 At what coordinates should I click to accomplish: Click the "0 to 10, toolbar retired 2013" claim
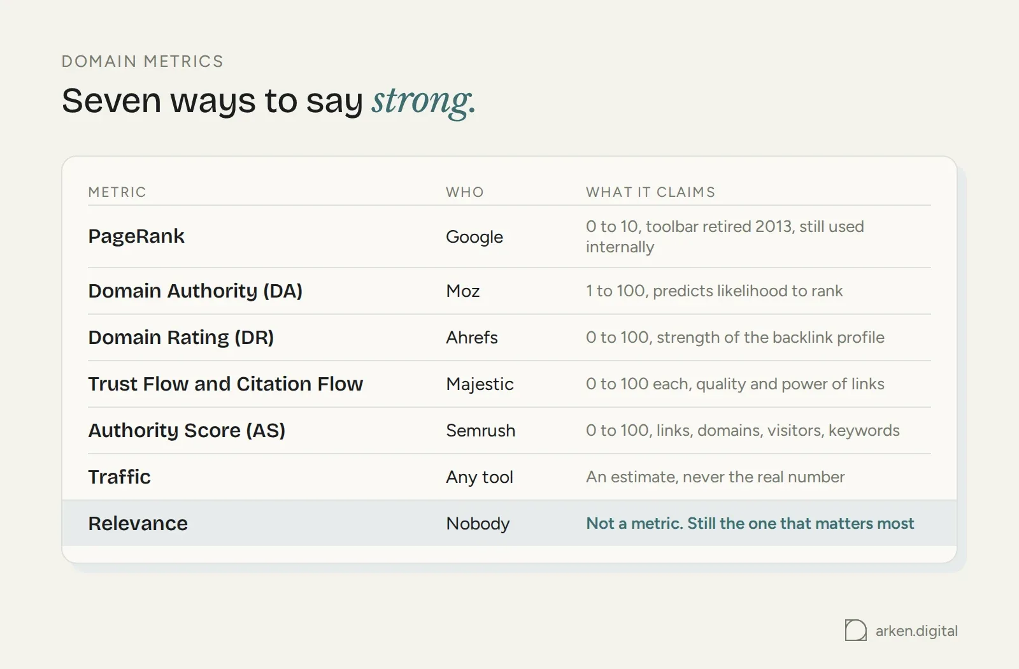click(x=725, y=236)
